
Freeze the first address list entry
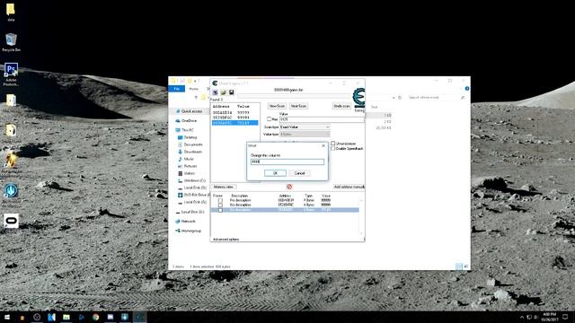point(220,200)
